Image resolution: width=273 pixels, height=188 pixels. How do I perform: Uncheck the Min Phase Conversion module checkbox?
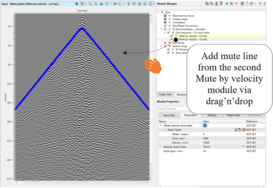coord(165,26)
